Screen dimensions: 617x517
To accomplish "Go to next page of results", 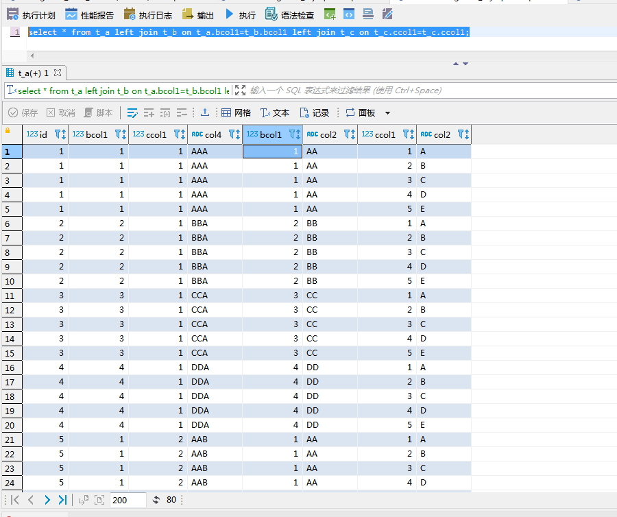I will click(x=47, y=500).
